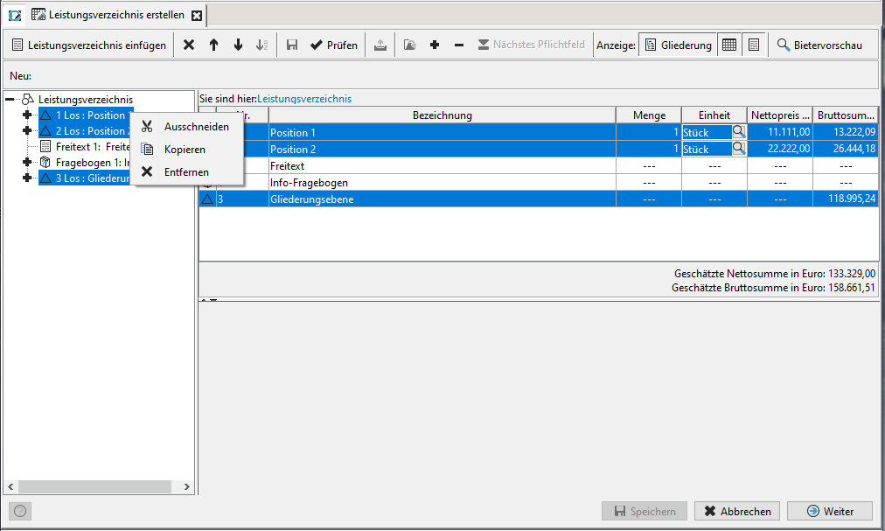Image resolution: width=885 pixels, height=531 pixels.
Task: Choose Kopieren from the context menu
Action: coord(187,149)
